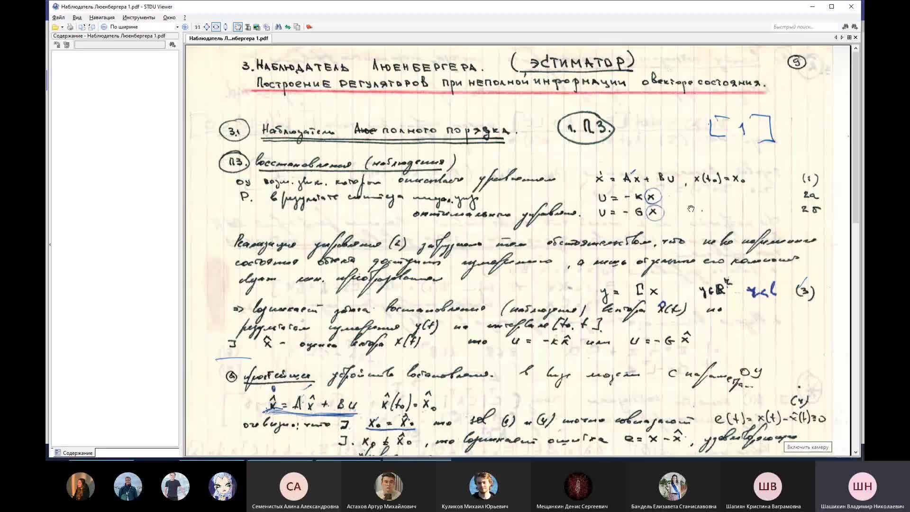The image size is (910, 512).
Task: Select fit-height zoom icon
Action: 226,27
